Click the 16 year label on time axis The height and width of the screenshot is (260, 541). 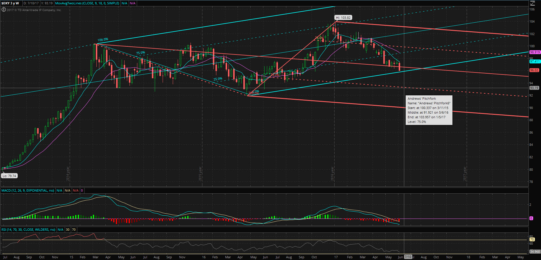[x=204, y=257]
